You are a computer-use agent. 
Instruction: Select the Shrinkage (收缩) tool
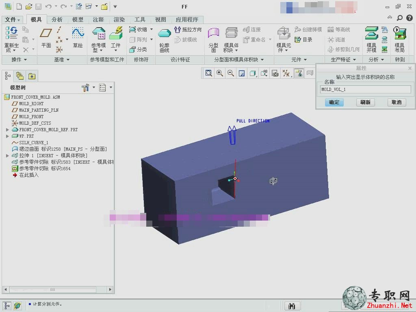coord(139,29)
